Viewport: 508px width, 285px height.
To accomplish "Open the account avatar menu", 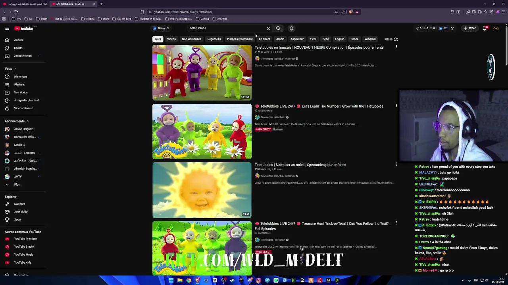I will [496, 28].
